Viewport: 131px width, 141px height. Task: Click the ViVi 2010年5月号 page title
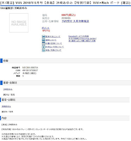(65, 3)
